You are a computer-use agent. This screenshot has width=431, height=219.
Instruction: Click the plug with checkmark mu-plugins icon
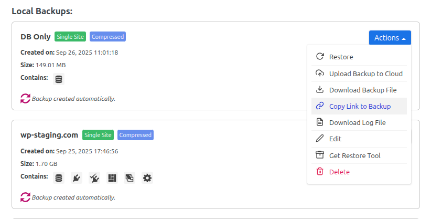click(x=94, y=178)
